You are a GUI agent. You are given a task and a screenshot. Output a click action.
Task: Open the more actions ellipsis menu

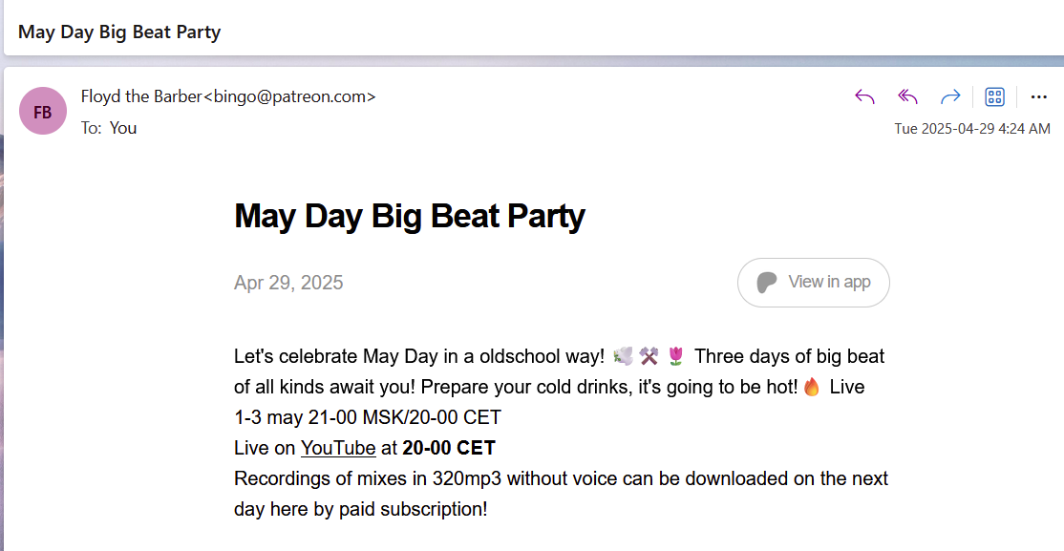click(1038, 97)
